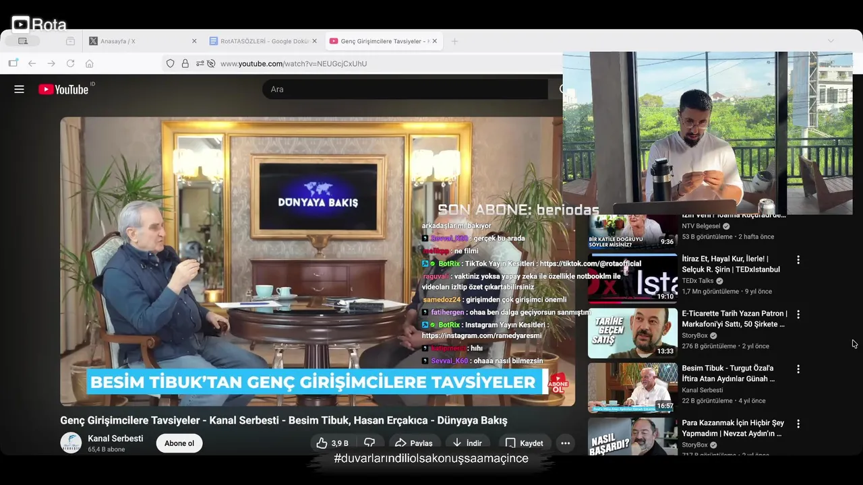Open the Kanal Serbesti channel avatar
Viewport: 863px width, 485px height.
(71, 443)
